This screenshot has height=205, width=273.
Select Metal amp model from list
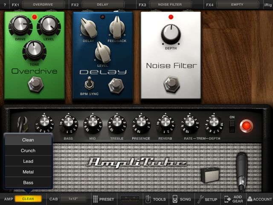(x=28, y=172)
